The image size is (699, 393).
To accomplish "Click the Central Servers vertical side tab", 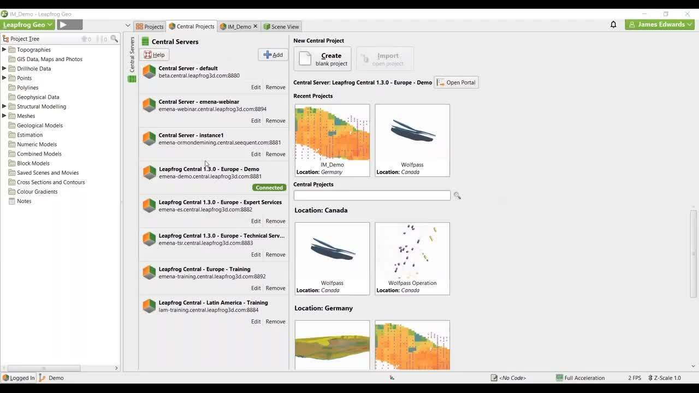I will click(x=132, y=55).
